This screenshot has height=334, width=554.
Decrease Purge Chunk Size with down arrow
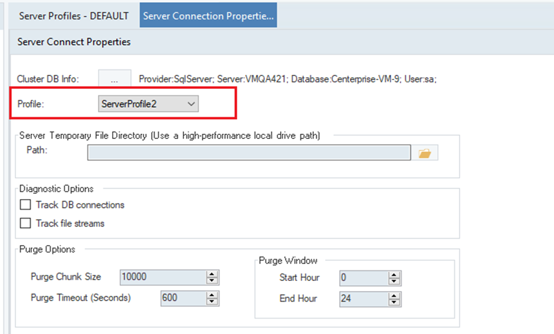point(212,280)
